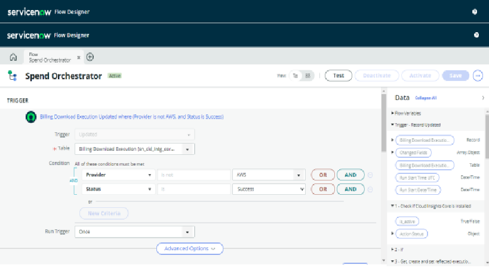The image size is (489, 274).
Task: Click the upper ServiceNow logo
Action: pyautogui.click(x=29, y=12)
